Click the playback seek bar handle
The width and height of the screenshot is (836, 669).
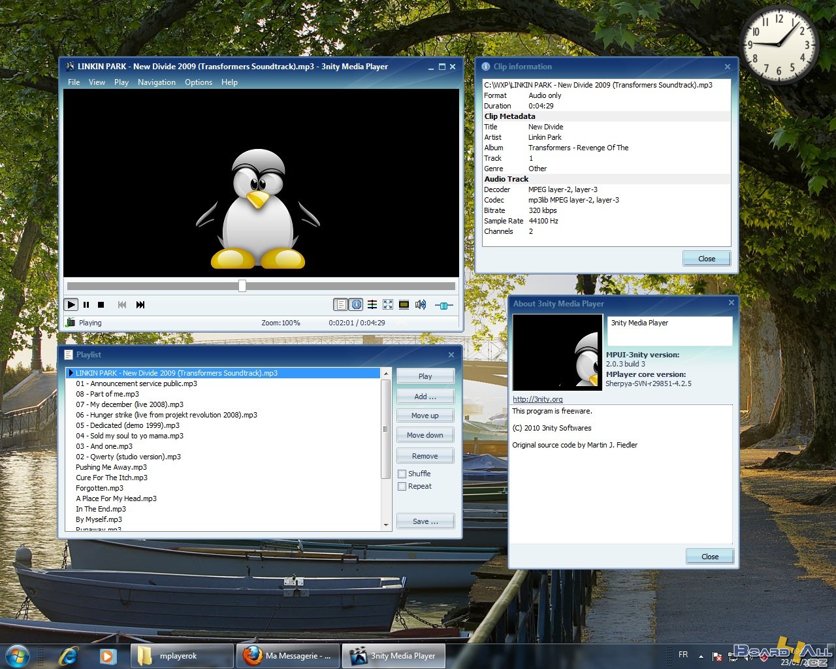click(x=242, y=286)
